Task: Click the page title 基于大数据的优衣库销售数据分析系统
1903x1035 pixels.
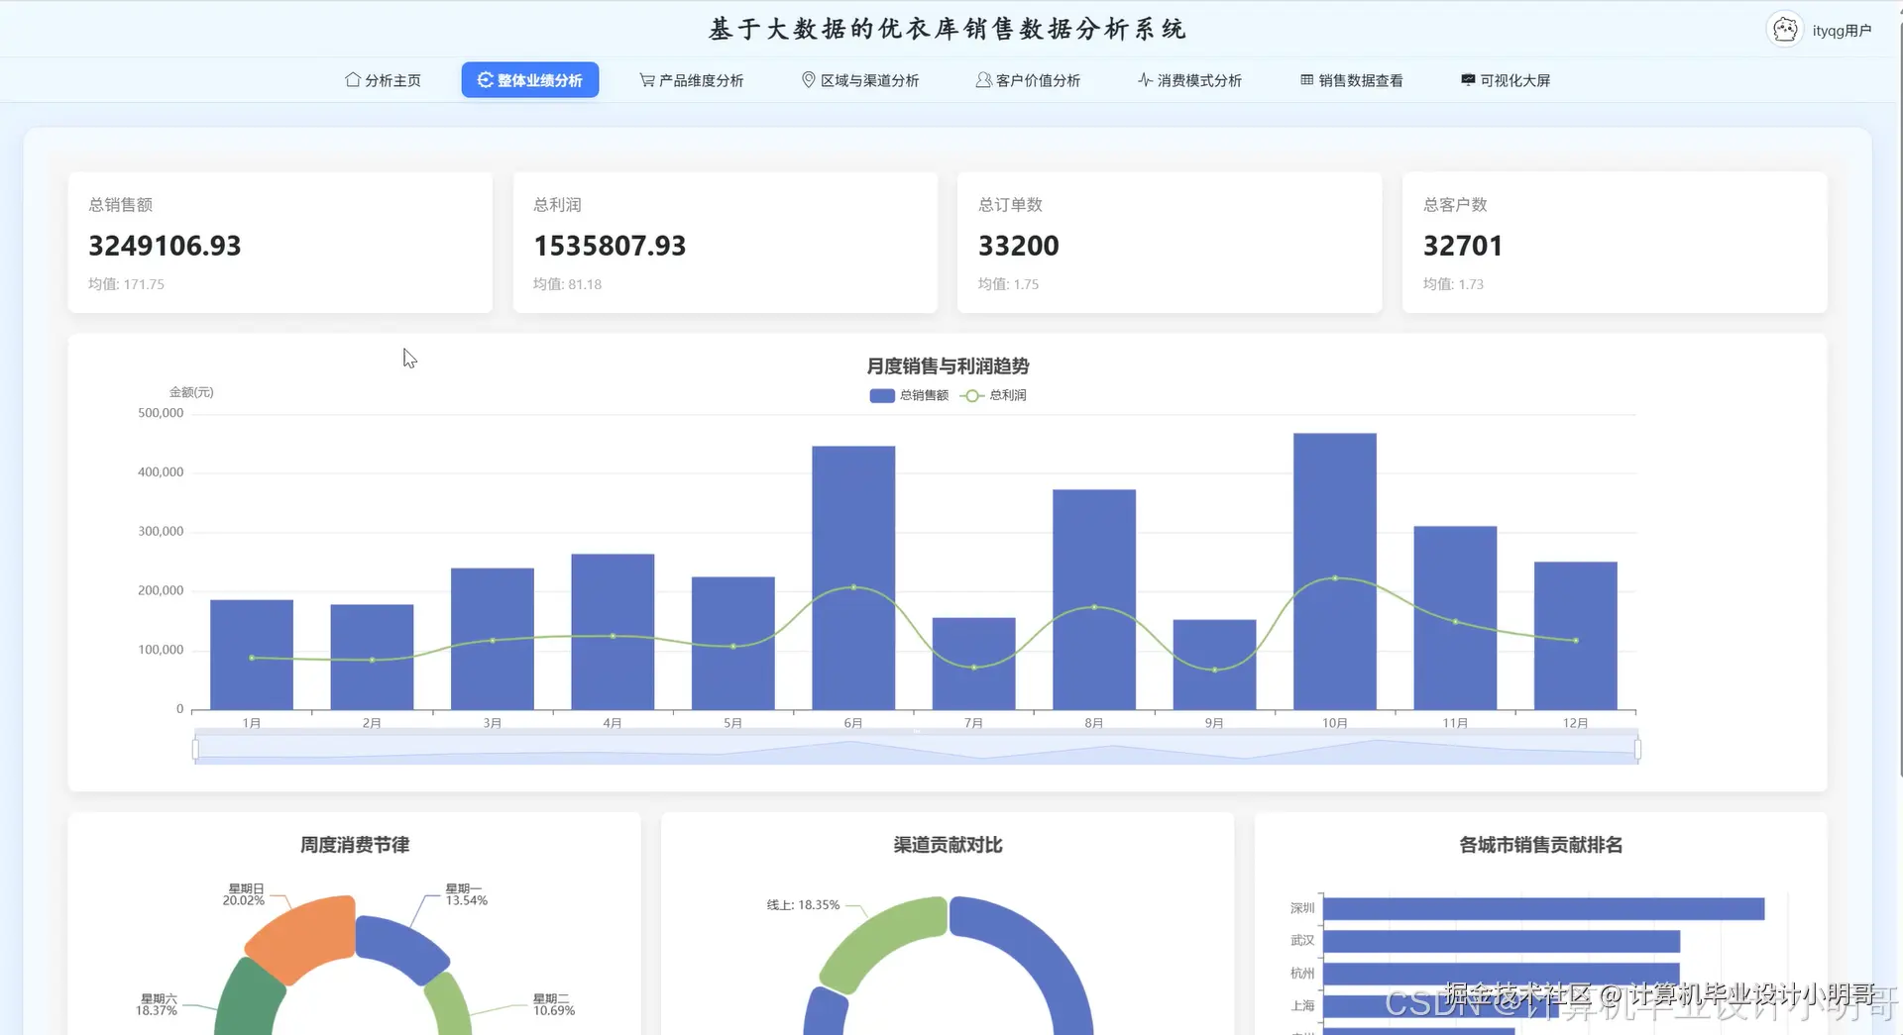Action: (948, 29)
